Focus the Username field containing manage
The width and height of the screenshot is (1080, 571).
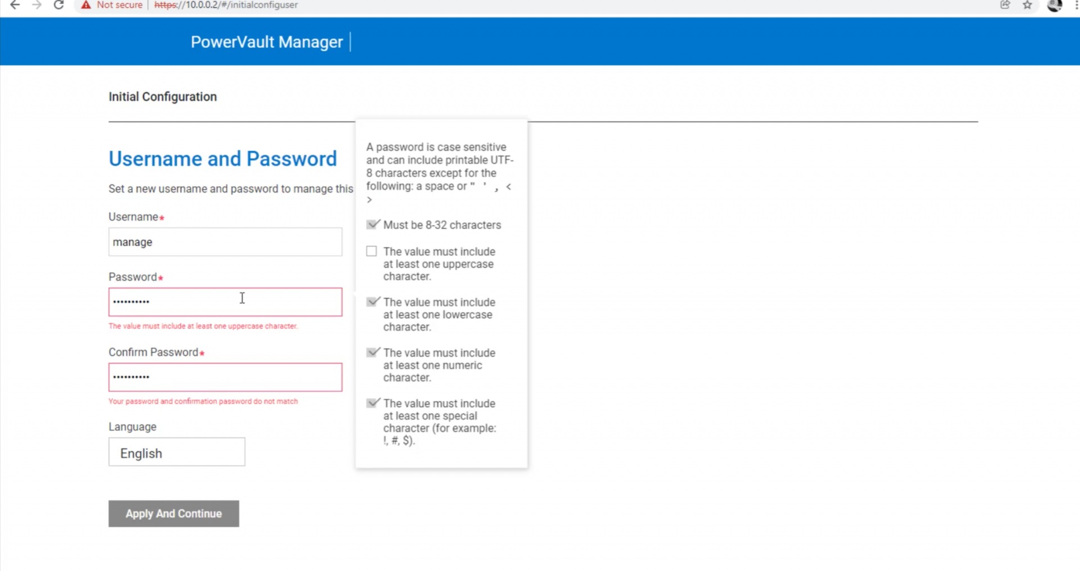(x=225, y=242)
